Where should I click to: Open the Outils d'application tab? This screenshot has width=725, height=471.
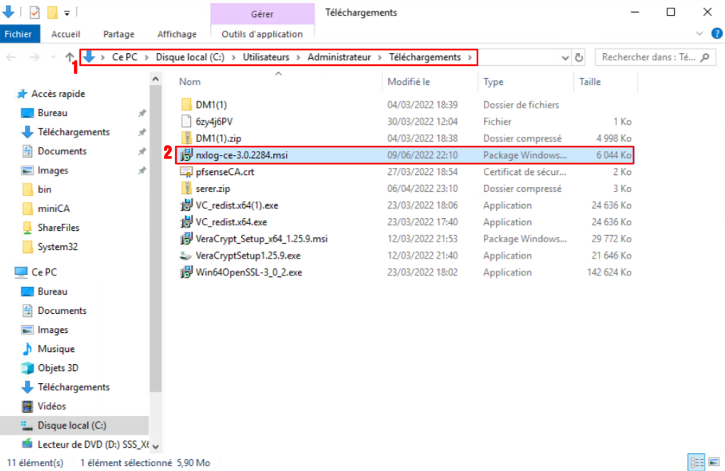262,33
